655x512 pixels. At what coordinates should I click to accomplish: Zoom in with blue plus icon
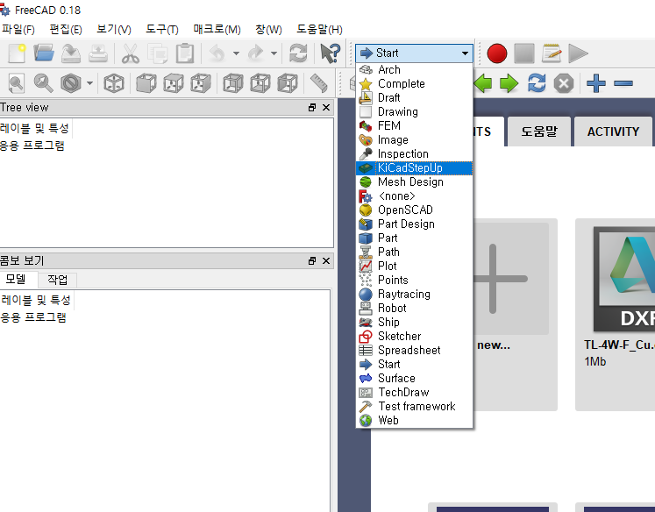pos(596,83)
